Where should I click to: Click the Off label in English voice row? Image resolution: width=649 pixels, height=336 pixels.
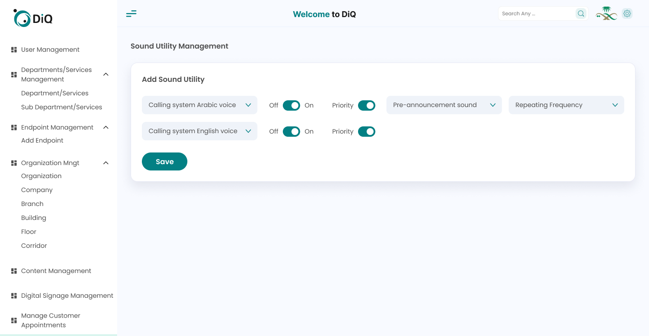[274, 132]
